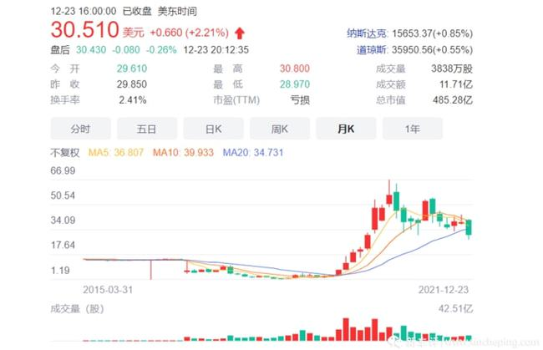The image size is (543, 350).
Task: Click the after-hours price 30.430
Action: pos(91,50)
